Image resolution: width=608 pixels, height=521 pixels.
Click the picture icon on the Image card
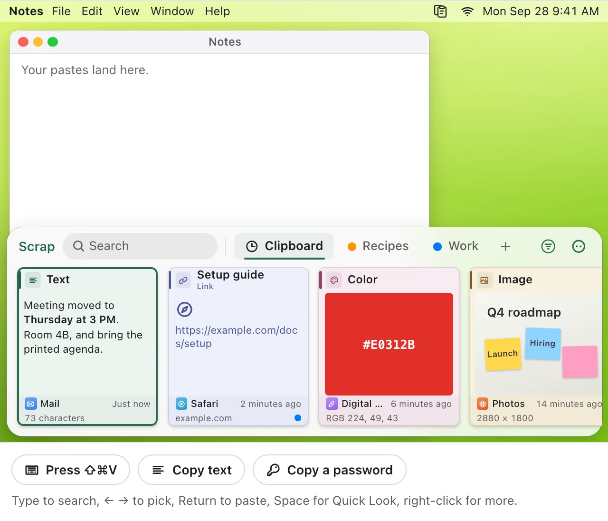[484, 280]
